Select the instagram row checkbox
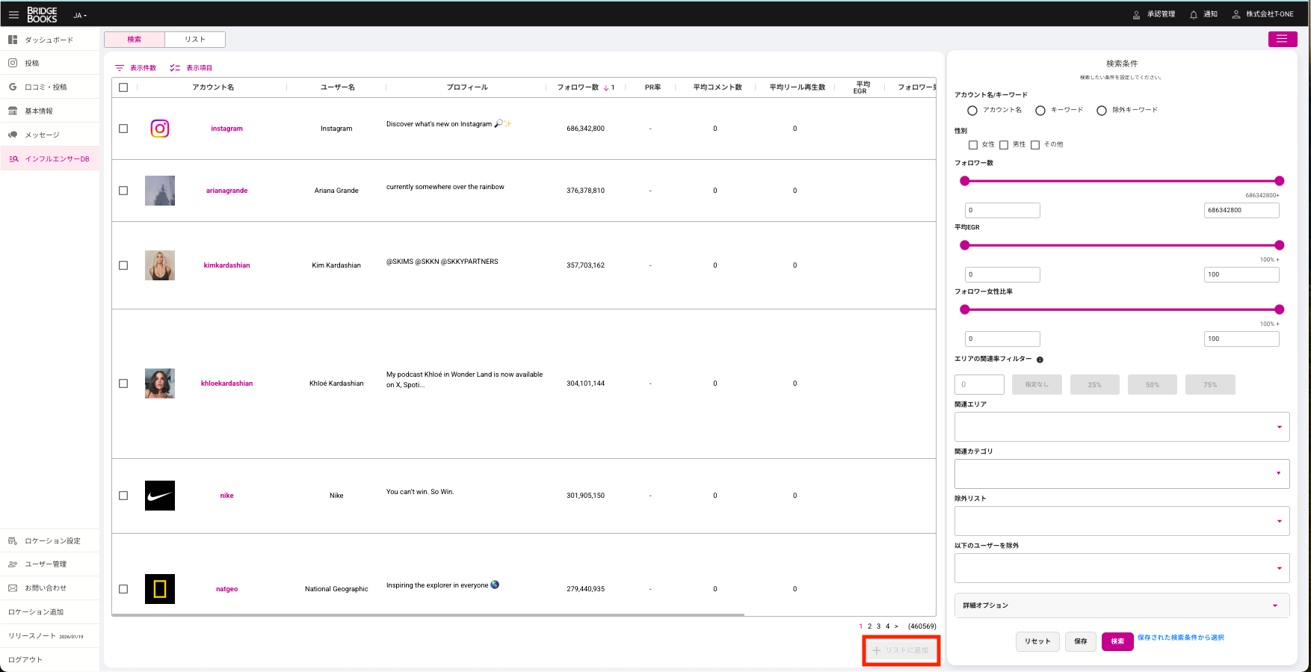Screen dimensions: 1311x672 (x=123, y=129)
